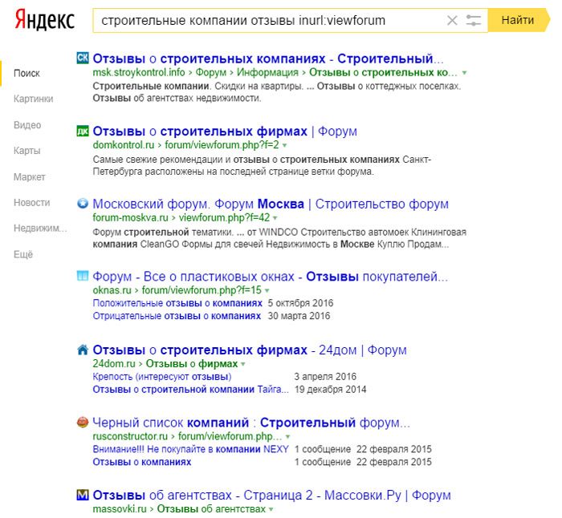Open the Ещё menu in sidebar
This screenshot has height=518, width=562.
23,254
